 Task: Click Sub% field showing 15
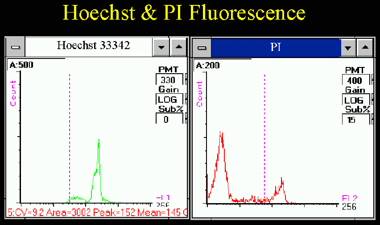(355, 119)
